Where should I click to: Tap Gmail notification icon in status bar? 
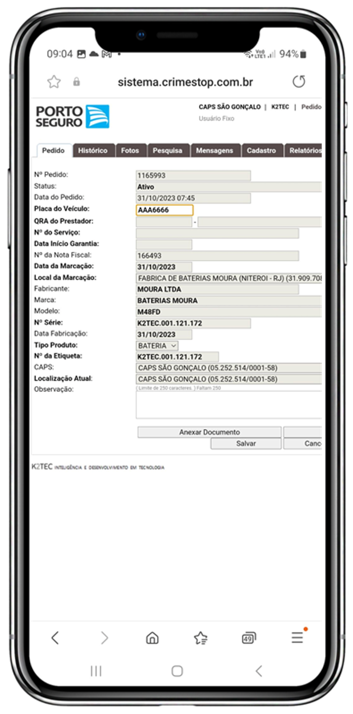(107, 54)
